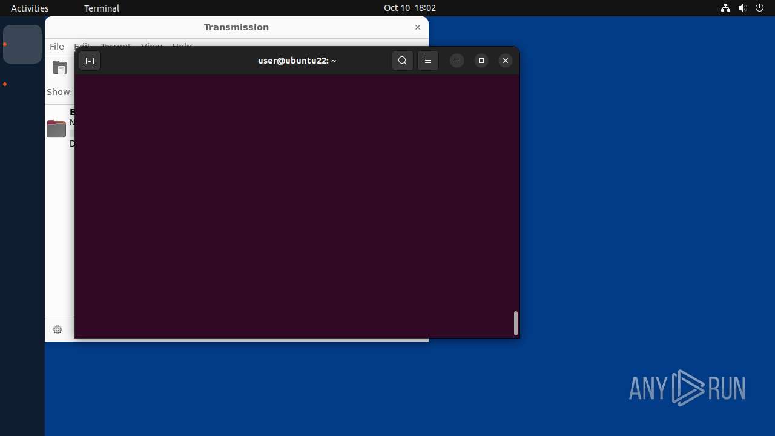Screen dimensions: 775x436
Task: Open the power menu icon
Action: pos(760,8)
